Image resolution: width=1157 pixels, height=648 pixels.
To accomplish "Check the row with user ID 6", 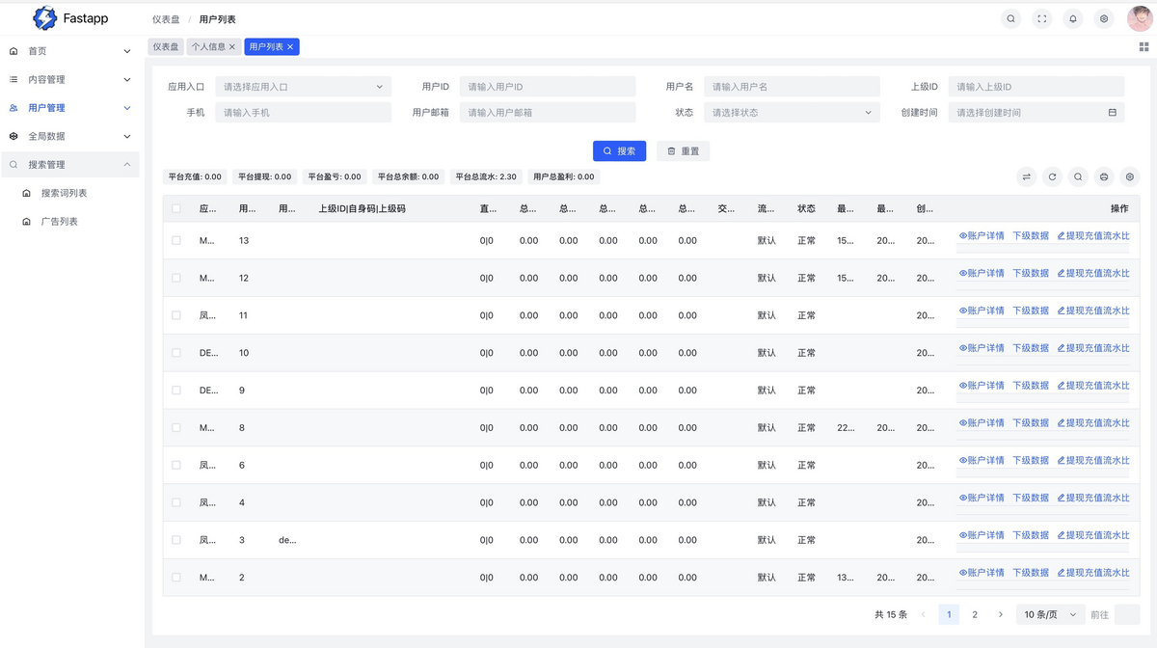I will pyautogui.click(x=176, y=465).
